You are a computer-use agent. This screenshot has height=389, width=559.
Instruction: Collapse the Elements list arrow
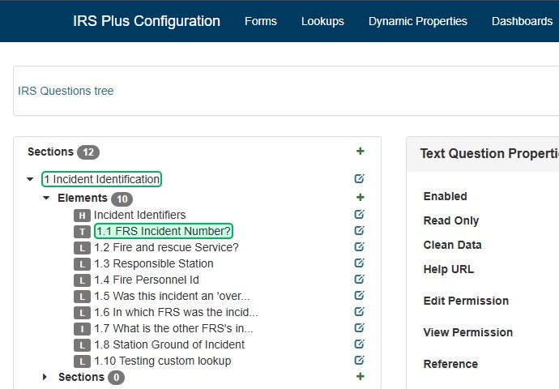46,198
